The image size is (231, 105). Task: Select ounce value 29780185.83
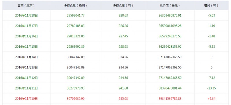76,26
